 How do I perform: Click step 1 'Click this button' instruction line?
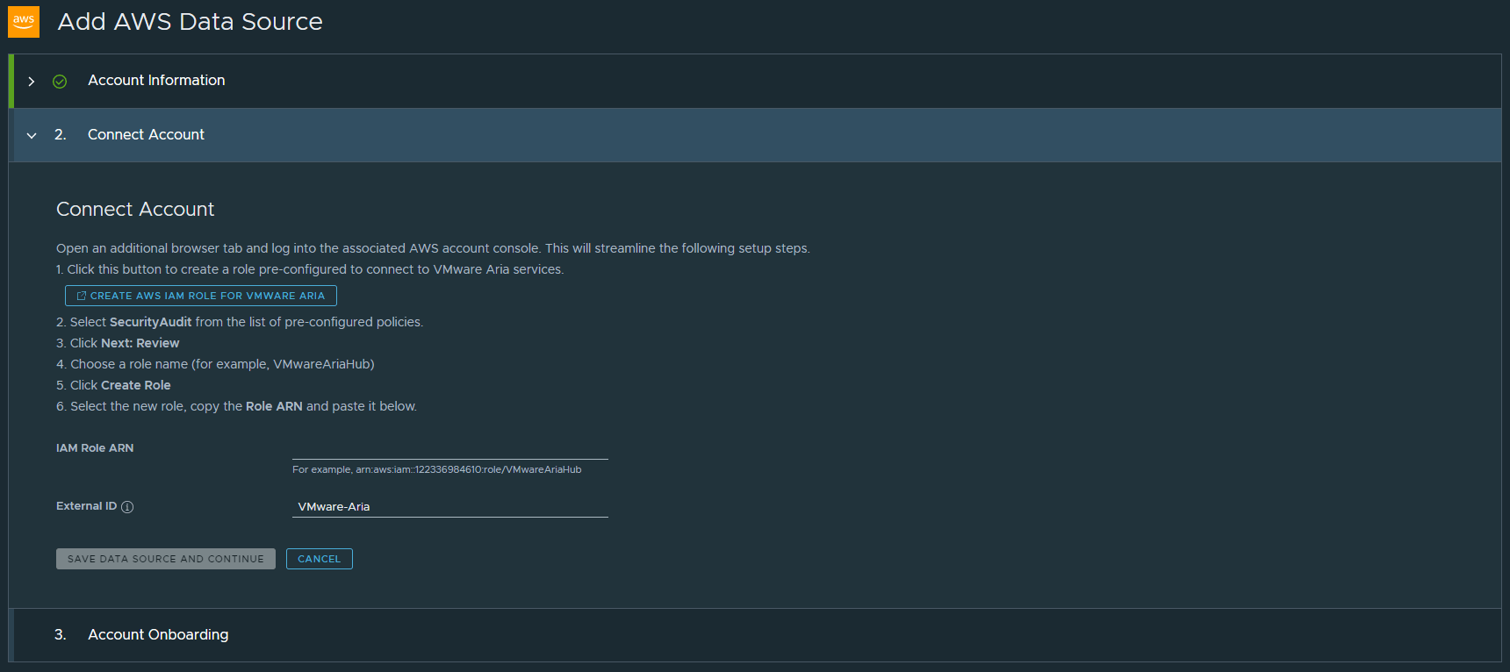310,269
